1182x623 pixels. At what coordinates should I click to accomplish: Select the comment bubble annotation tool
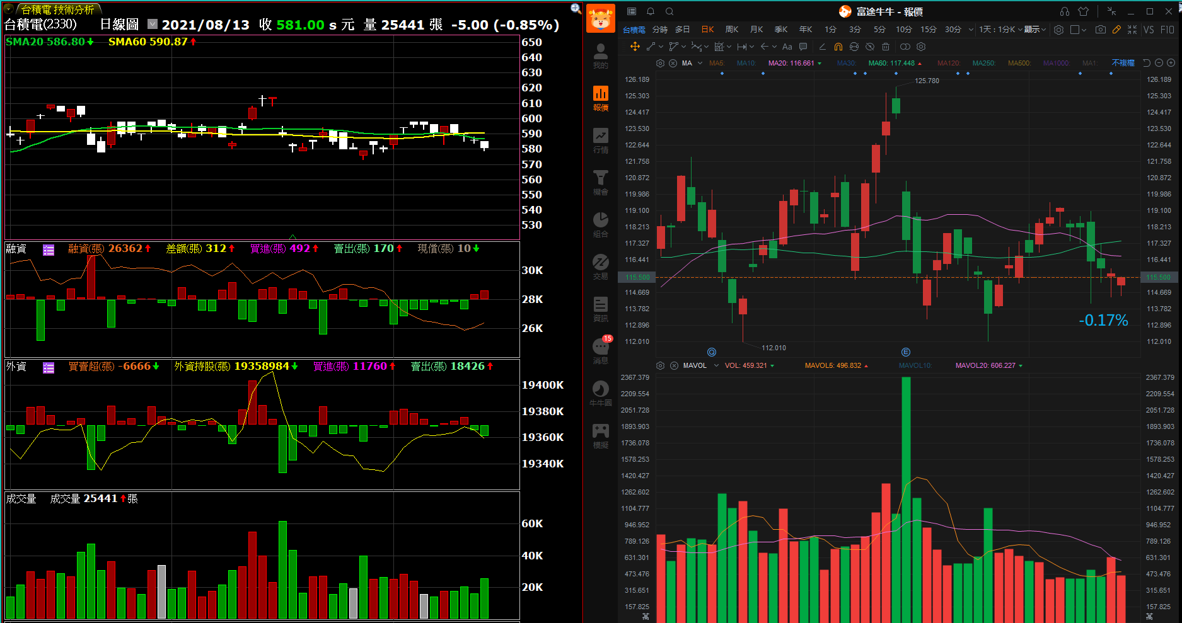(x=803, y=47)
